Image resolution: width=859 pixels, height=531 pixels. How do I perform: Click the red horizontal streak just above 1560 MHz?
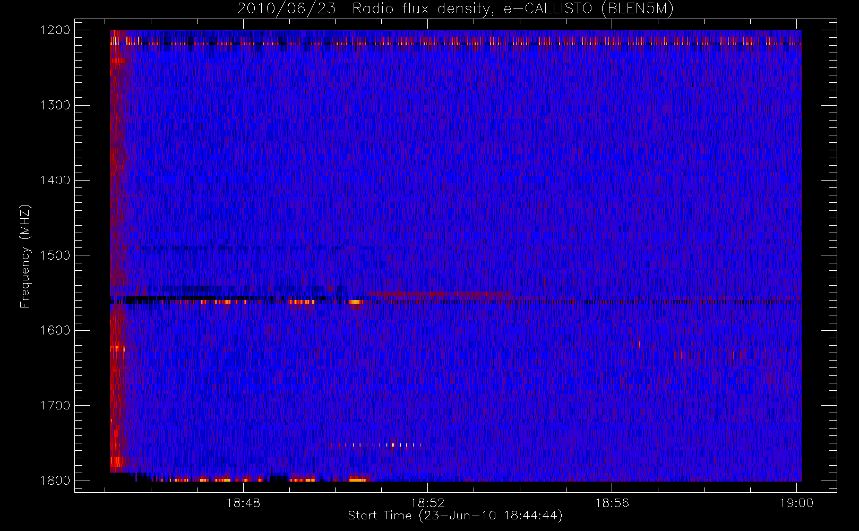(x=438, y=294)
